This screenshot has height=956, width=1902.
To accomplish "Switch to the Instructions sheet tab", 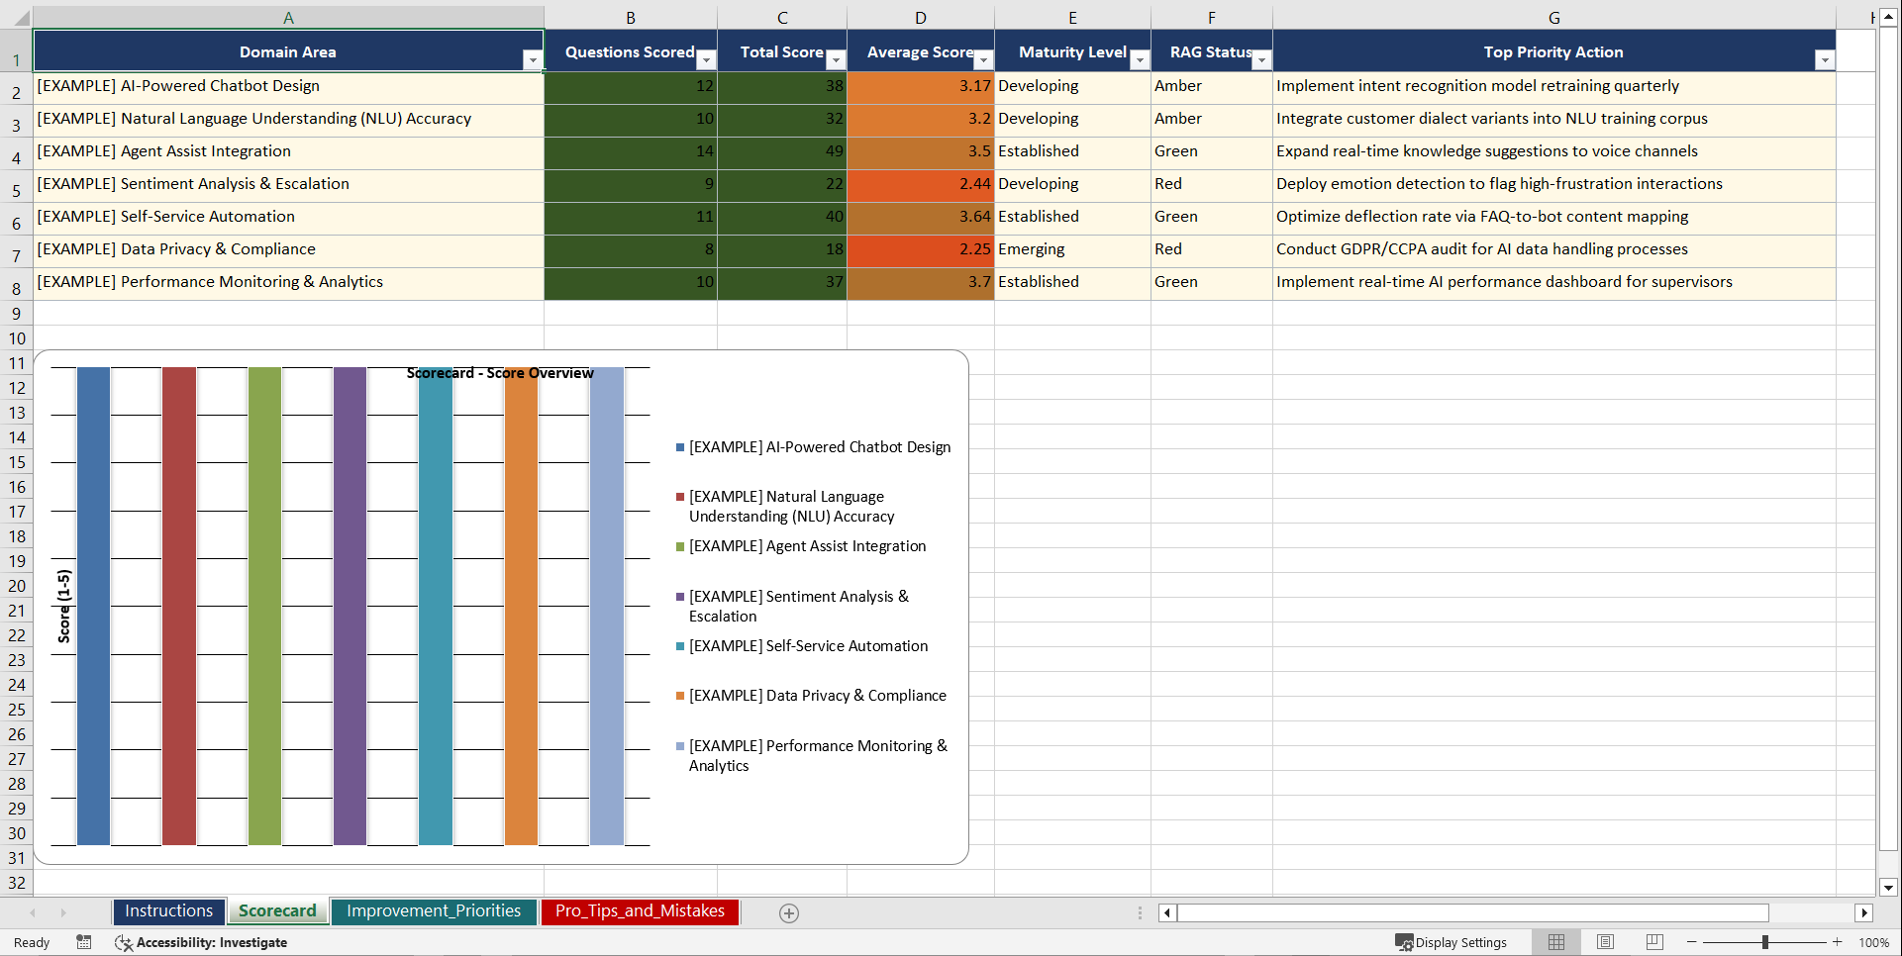I will [168, 910].
